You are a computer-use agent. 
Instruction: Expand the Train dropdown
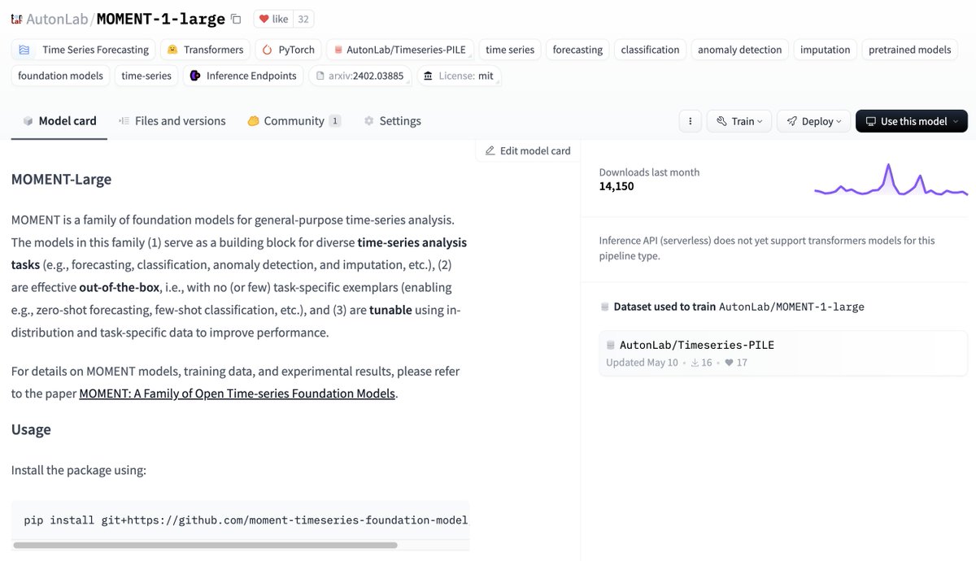coord(739,121)
